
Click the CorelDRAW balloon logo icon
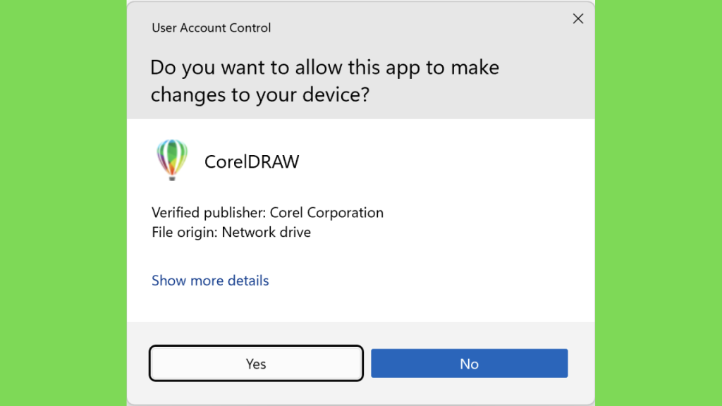click(x=172, y=160)
